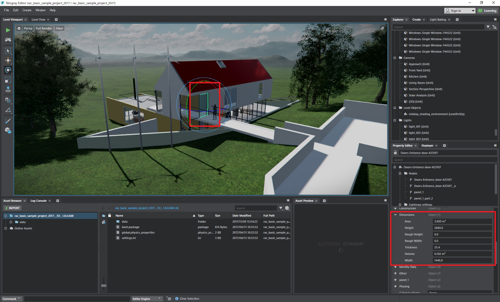Switch to the Log Console tab
Screen dimensions: 500x302
(x=38, y=201)
